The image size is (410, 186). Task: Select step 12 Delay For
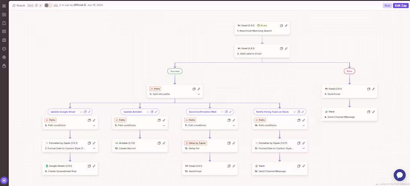click(210, 145)
